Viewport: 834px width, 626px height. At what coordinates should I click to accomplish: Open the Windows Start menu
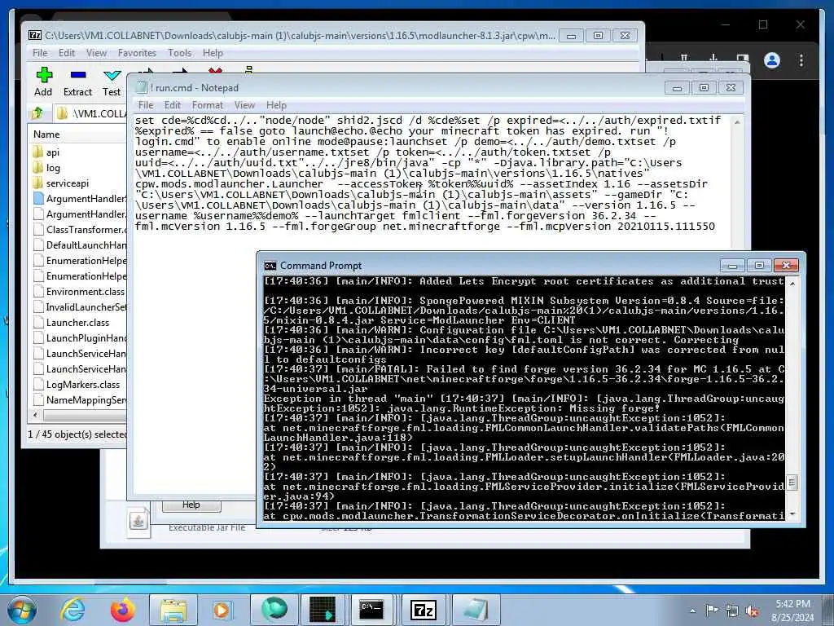coord(22,610)
